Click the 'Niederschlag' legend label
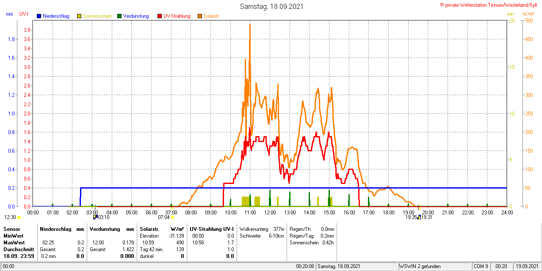The width and height of the screenshot is (542, 271). [55, 16]
